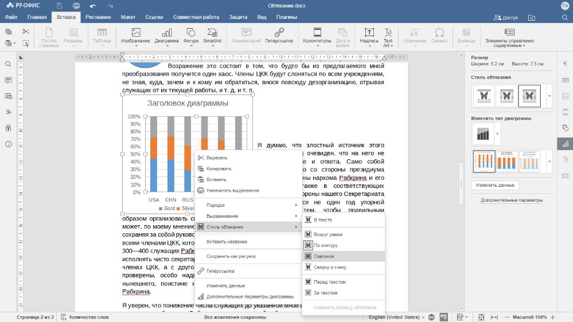Screen dimensions: 573x322
Task: Open the comments panel in left sidebar
Action: click(9, 80)
